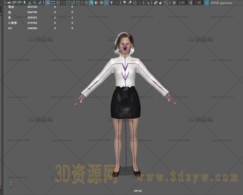The height and width of the screenshot is (195, 243).
Task: Select Smooth Shade All mode
Action: pos(91,2)
